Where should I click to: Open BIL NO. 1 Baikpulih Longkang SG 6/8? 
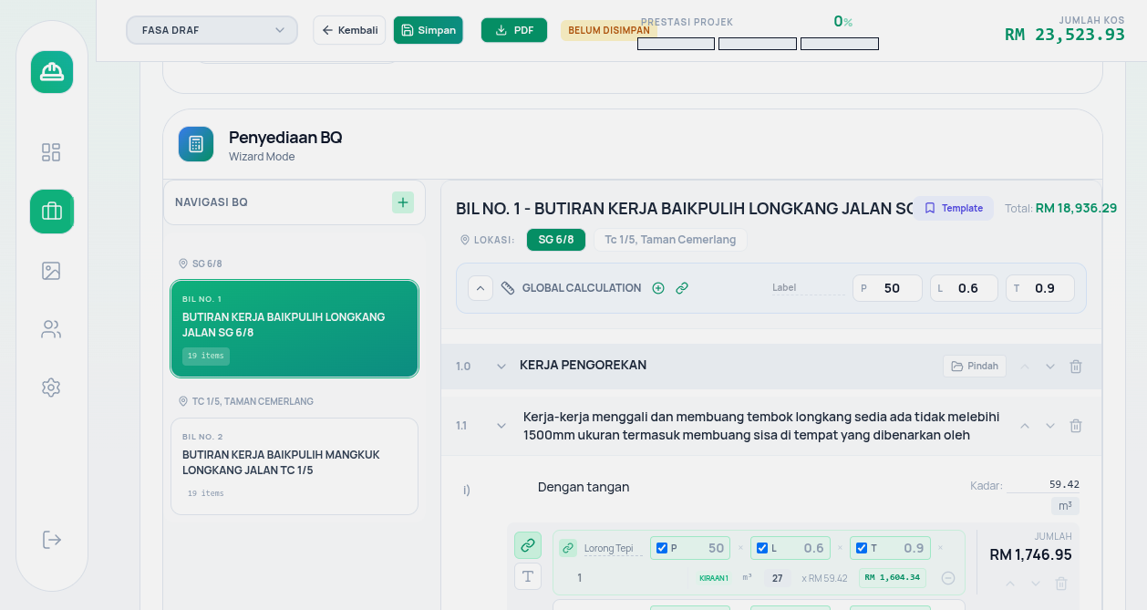pyautogui.click(x=294, y=328)
